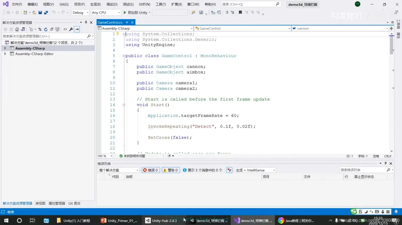Expand the Assembly-CSharp project node
Screen dimensions: 402x225
5,48
